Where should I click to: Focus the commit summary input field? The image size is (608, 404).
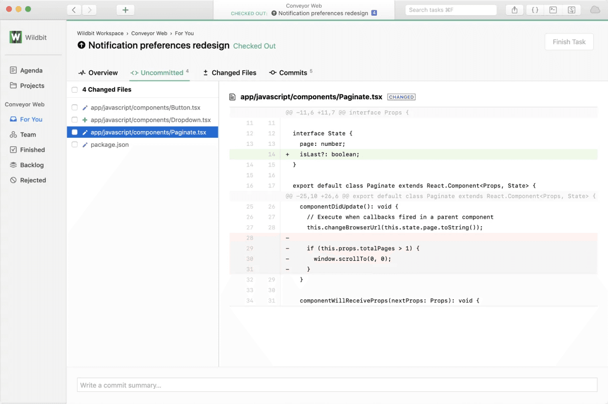(337, 385)
